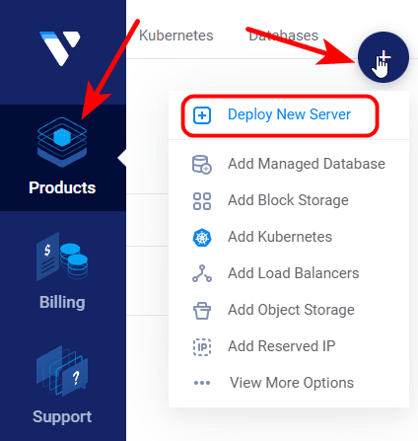Click the reserved IP dashed-box icon

202,347
